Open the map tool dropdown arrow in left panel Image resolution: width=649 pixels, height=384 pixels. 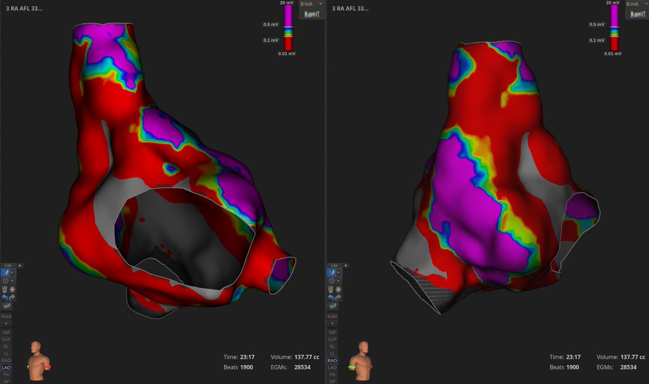(x=12, y=272)
